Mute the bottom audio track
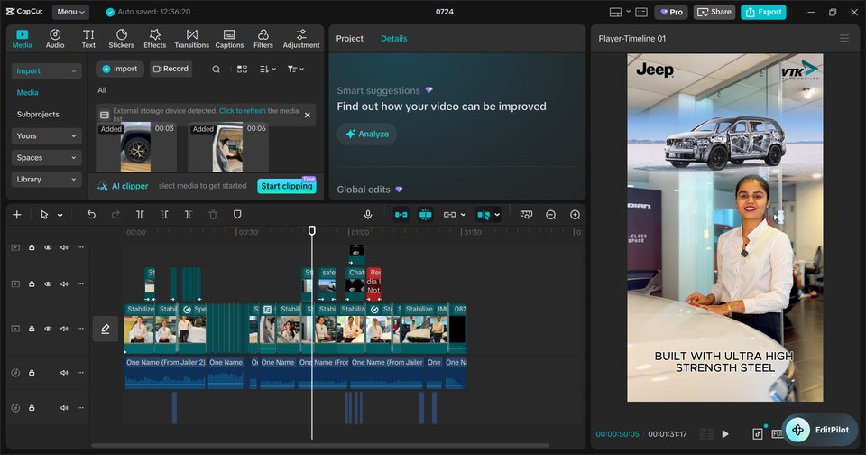The height and width of the screenshot is (455, 866). tap(64, 408)
